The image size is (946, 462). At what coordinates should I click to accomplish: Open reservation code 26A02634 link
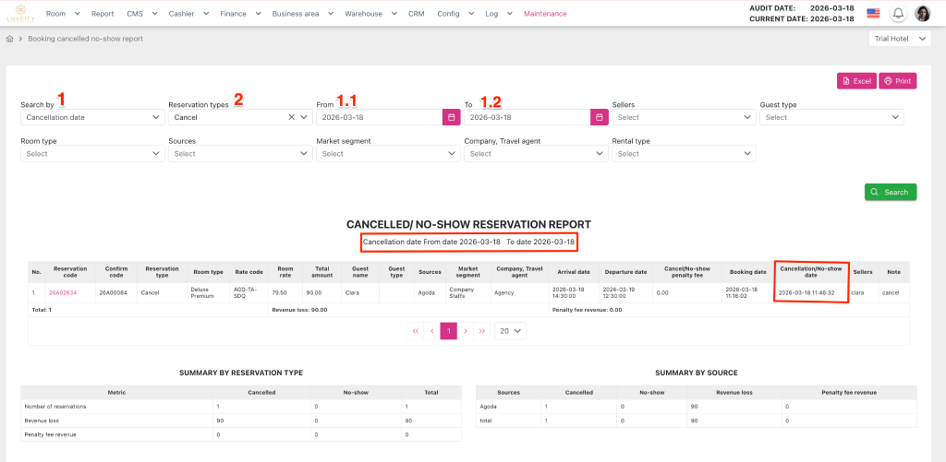[x=63, y=292]
